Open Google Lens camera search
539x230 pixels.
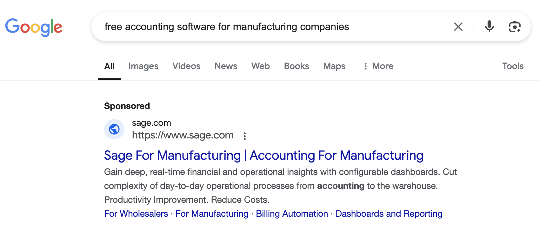click(x=515, y=27)
